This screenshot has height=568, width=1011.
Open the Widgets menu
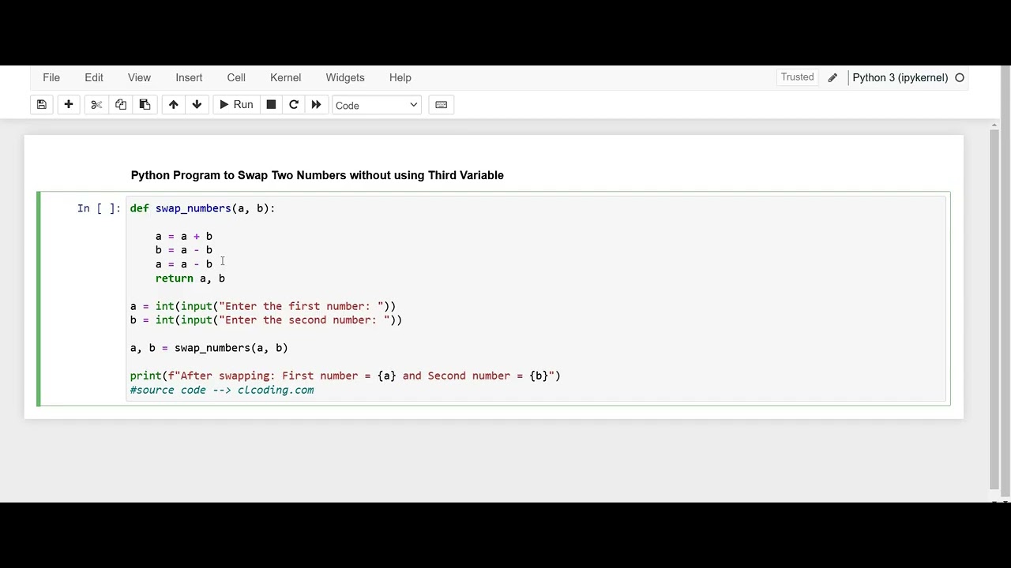tap(345, 77)
